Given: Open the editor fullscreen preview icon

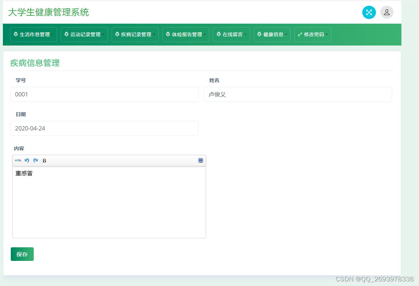Looking at the screenshot, I should tap(200, 160).
